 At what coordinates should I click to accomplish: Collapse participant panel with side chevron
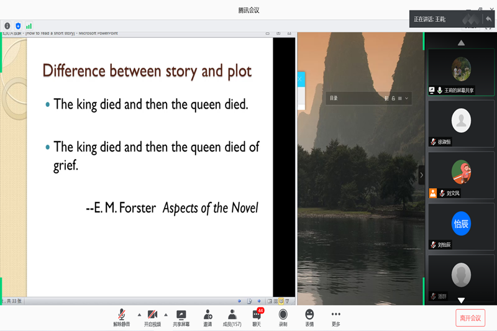[422, 175]
